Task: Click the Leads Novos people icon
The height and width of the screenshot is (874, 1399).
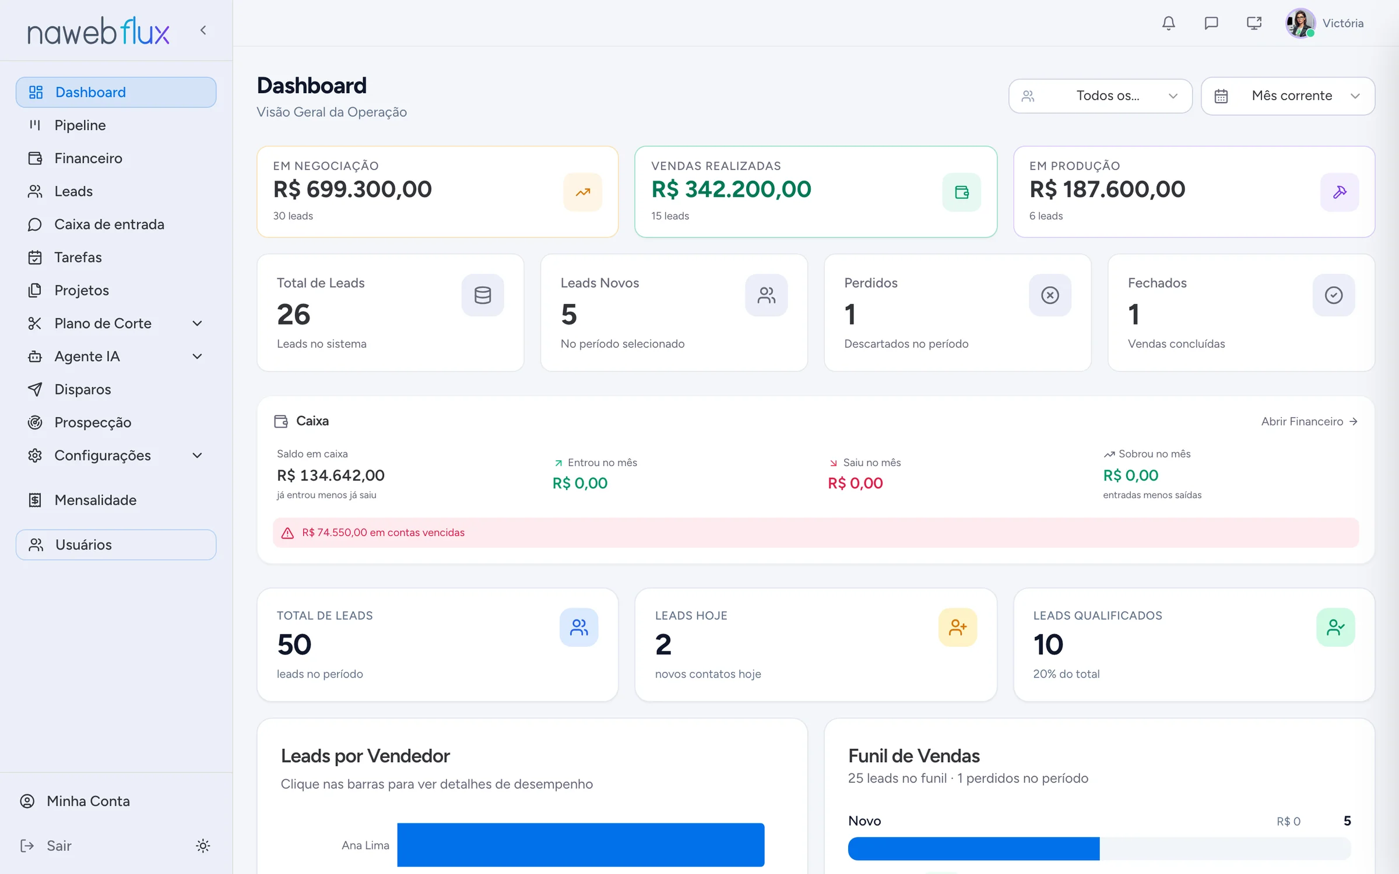Action: click(x=767, y=295)
